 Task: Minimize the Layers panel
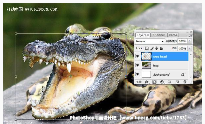pos(187,32)
